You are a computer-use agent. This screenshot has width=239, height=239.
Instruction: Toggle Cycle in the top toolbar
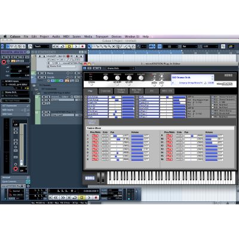(x=63, y=47)
